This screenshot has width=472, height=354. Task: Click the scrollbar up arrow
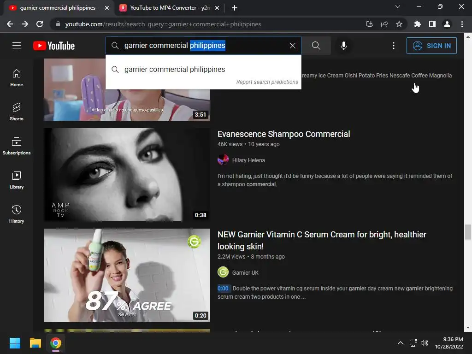point(468,37)
